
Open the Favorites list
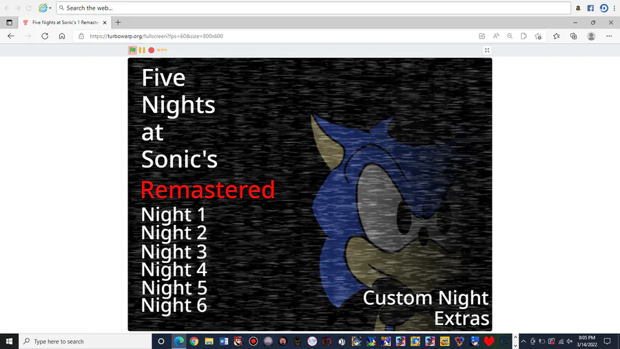coord(557,36)
